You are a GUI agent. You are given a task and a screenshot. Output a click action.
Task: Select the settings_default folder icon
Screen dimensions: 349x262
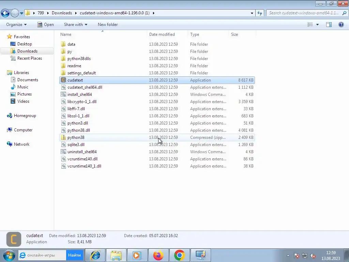pos(63,73)
